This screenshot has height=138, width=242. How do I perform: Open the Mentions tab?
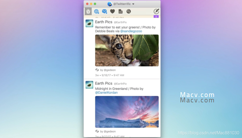[x=96, y=12]
